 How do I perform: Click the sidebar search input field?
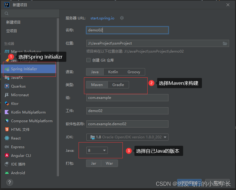coord(30,13)
